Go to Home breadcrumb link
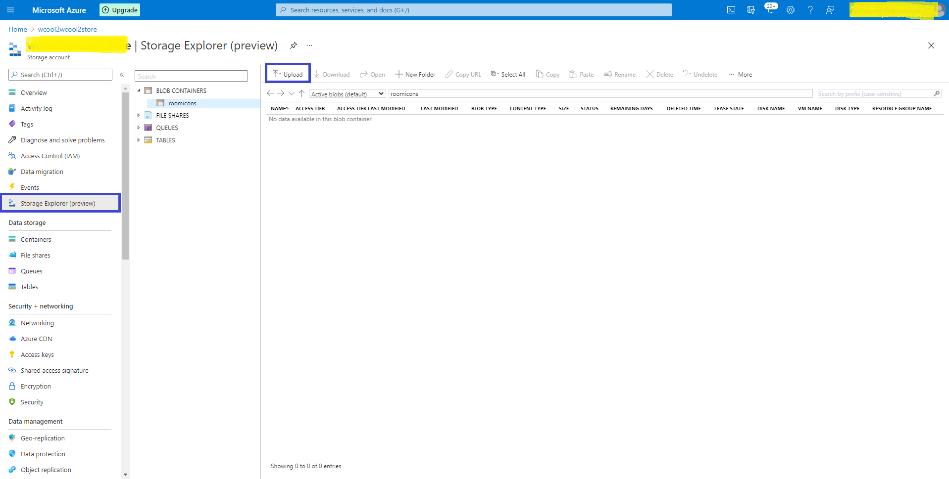Viewport: 949px width, 479px height. click(x=18, y=29)
